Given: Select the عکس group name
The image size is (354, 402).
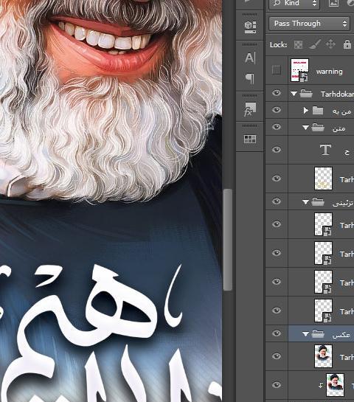Looking at the screenshot, I should (341, 335).
